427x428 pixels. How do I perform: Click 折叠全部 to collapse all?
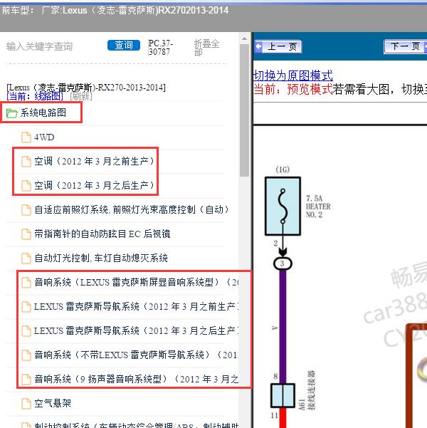pyautogui.click(x=206, y=47)
